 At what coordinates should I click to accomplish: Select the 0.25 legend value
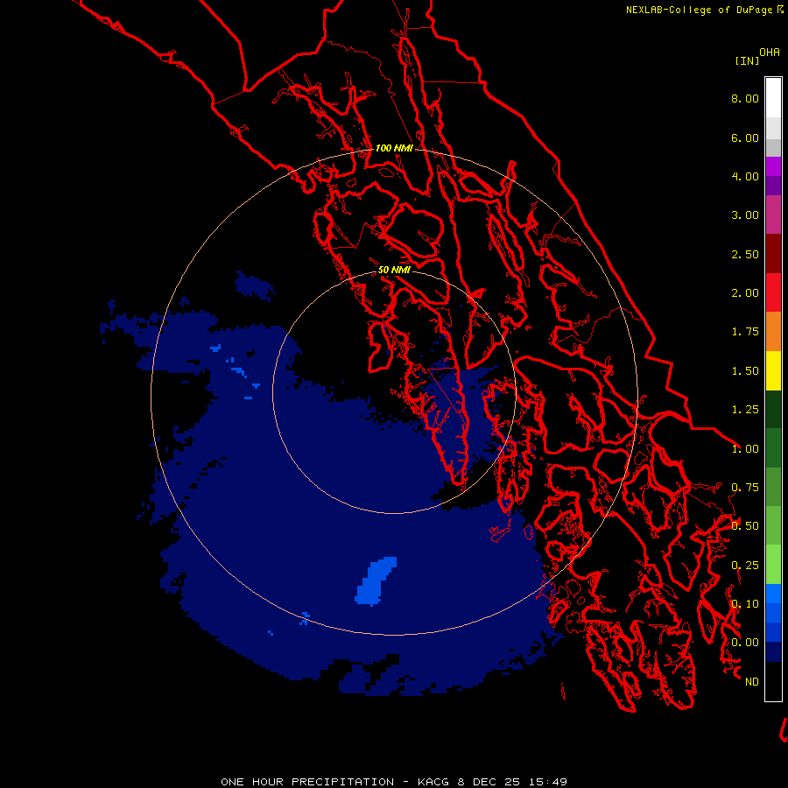(x=745, y=566)
